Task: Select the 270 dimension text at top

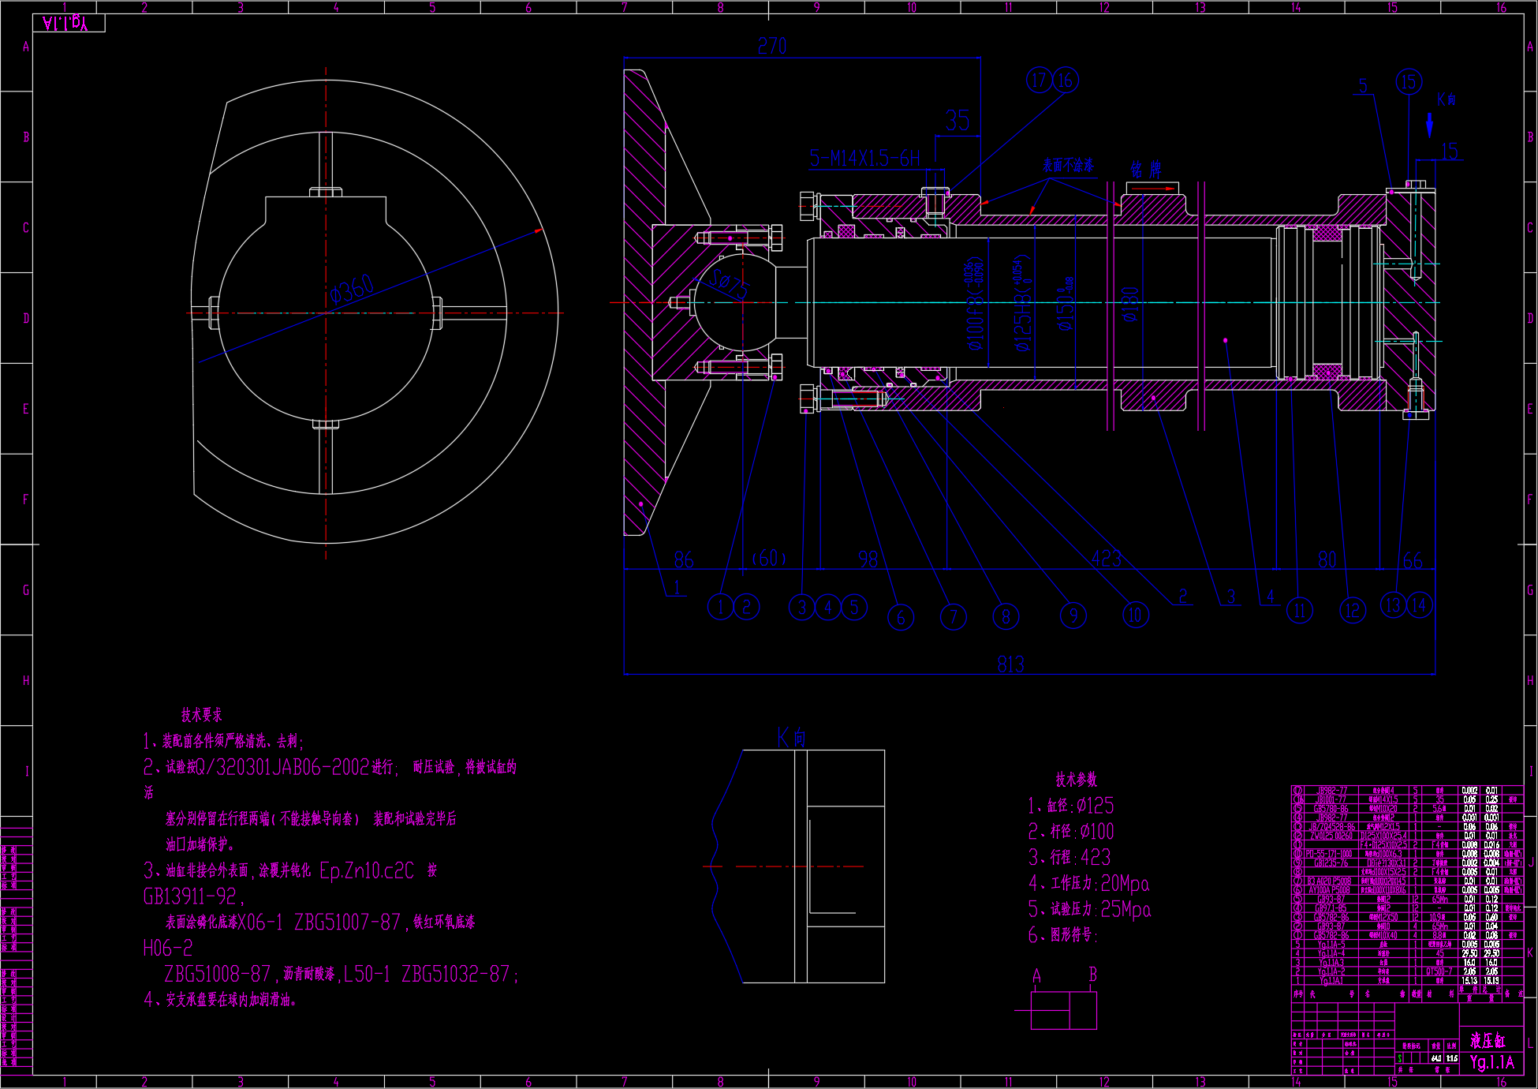Action: [771, 47]
